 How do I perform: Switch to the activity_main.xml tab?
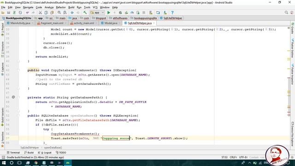point(84,23)
